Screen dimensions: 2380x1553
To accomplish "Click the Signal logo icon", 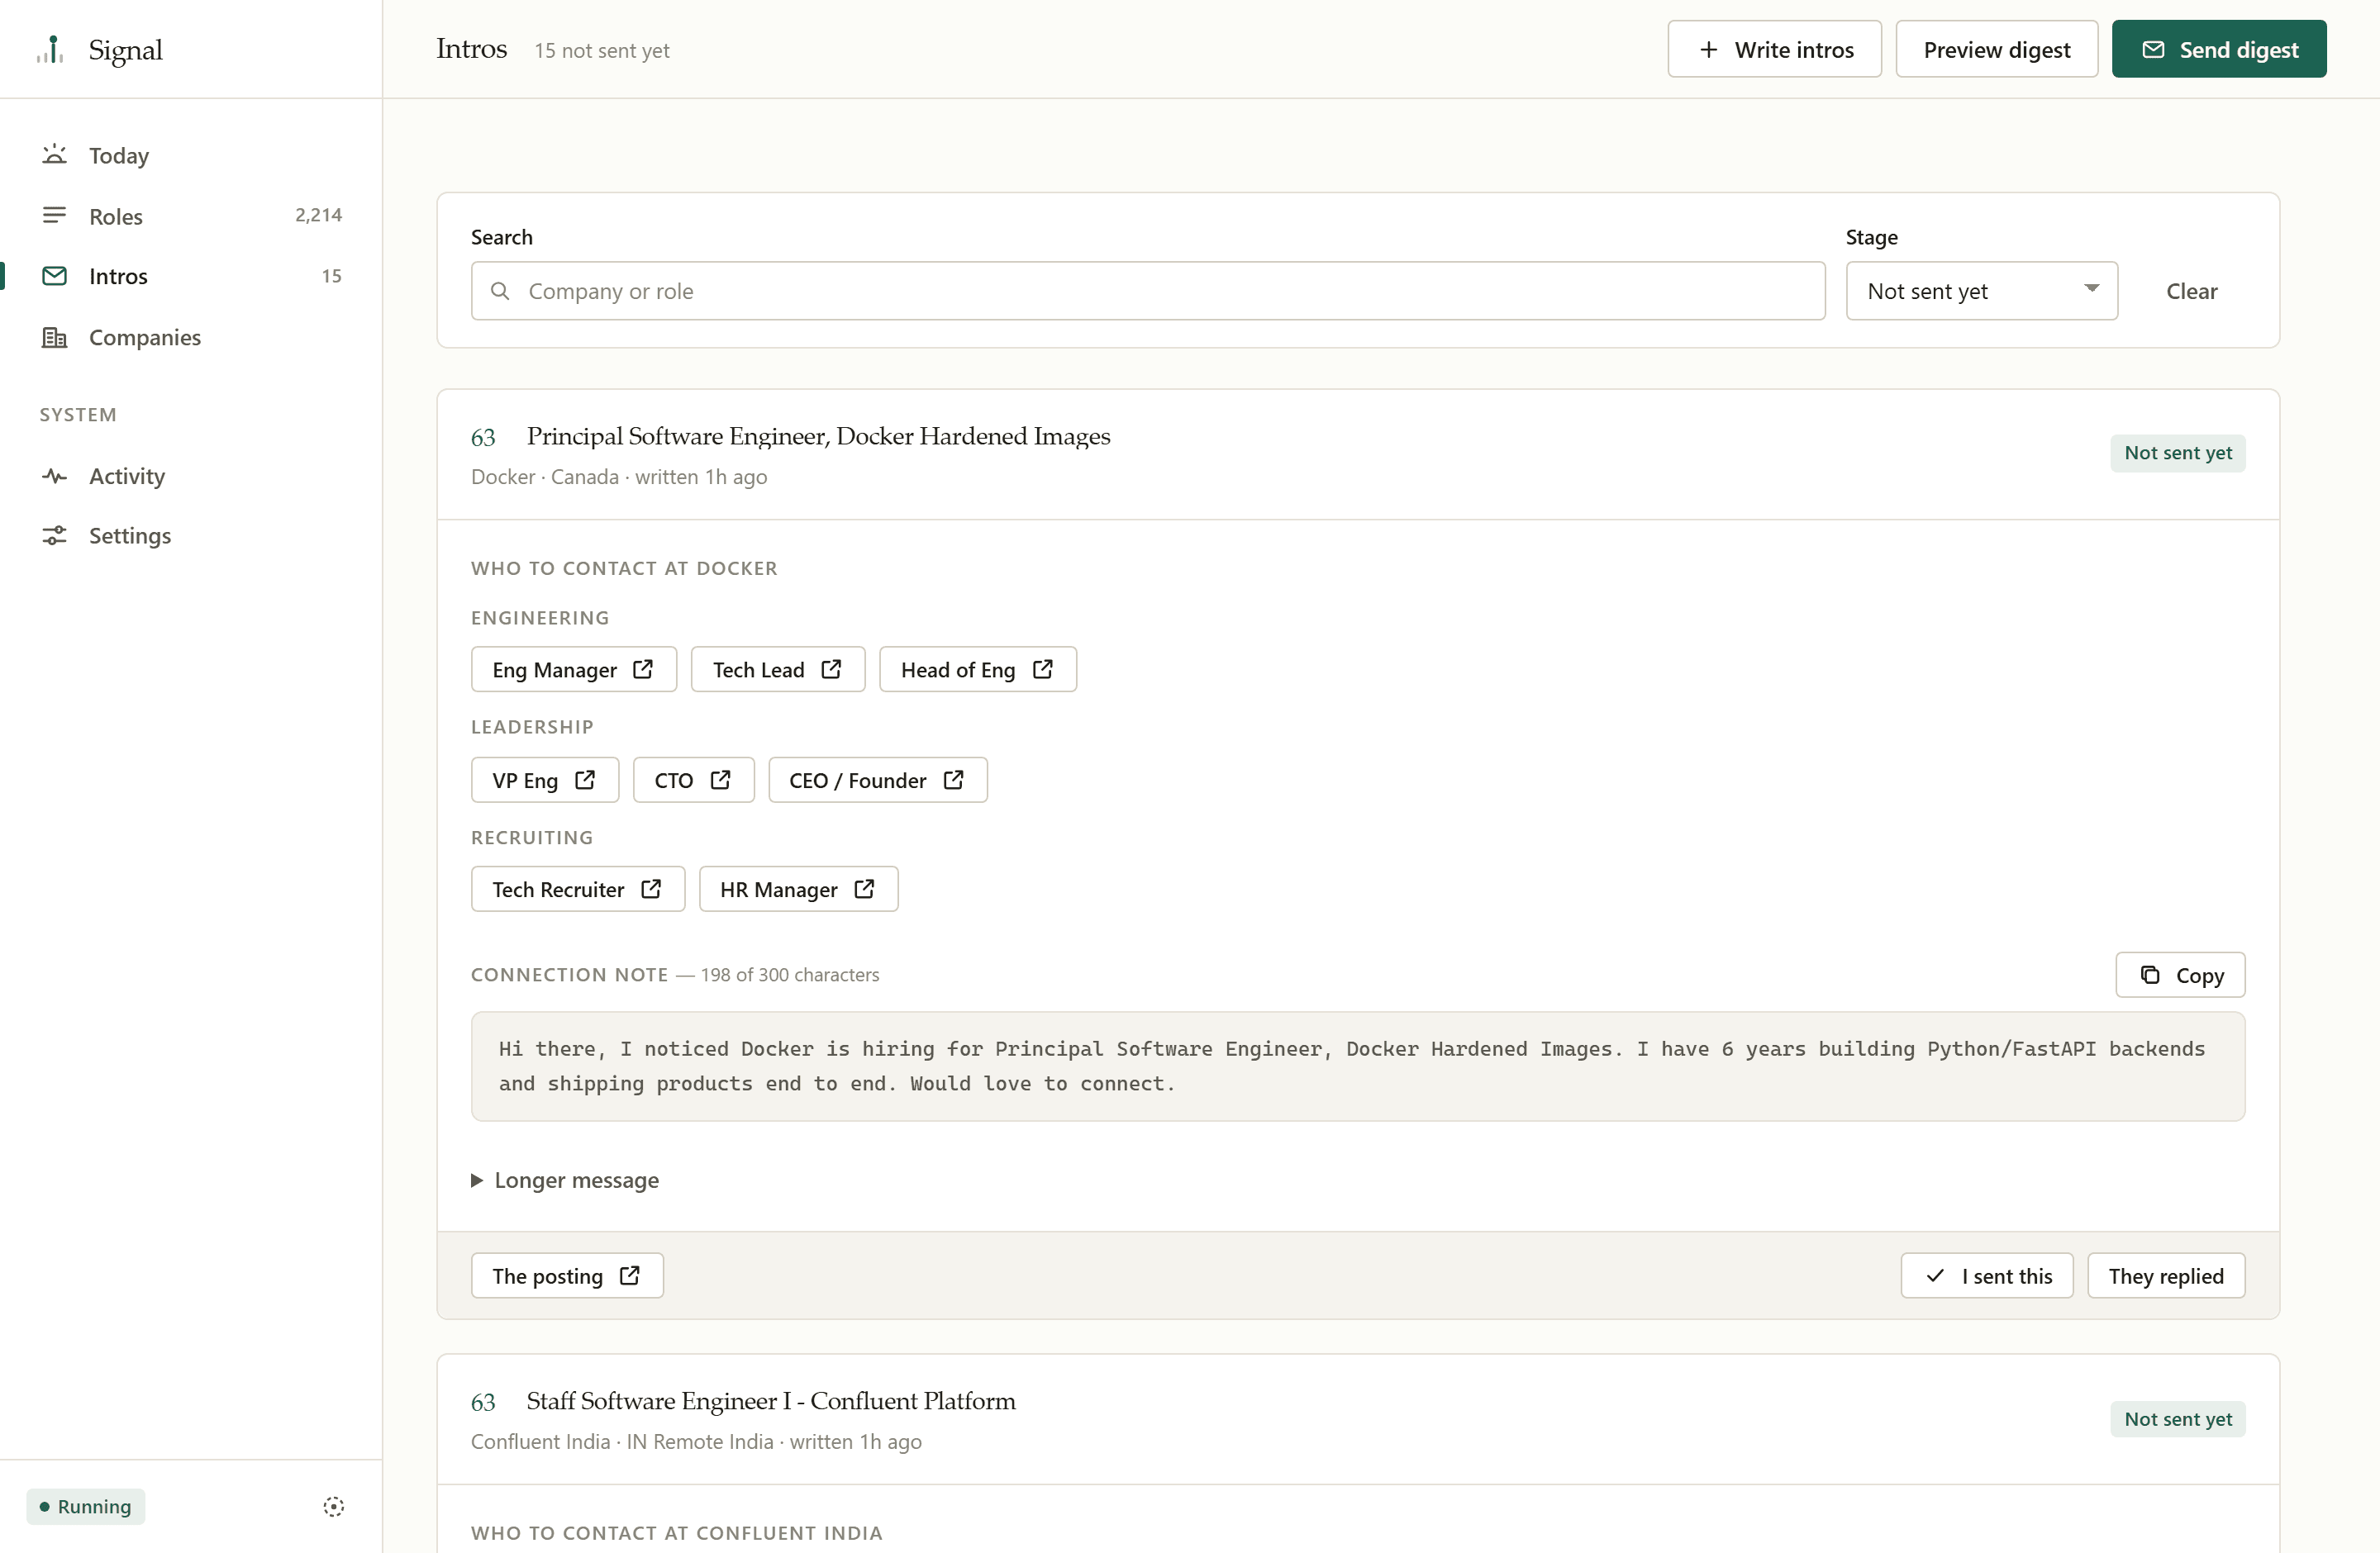I will [50, 49].
